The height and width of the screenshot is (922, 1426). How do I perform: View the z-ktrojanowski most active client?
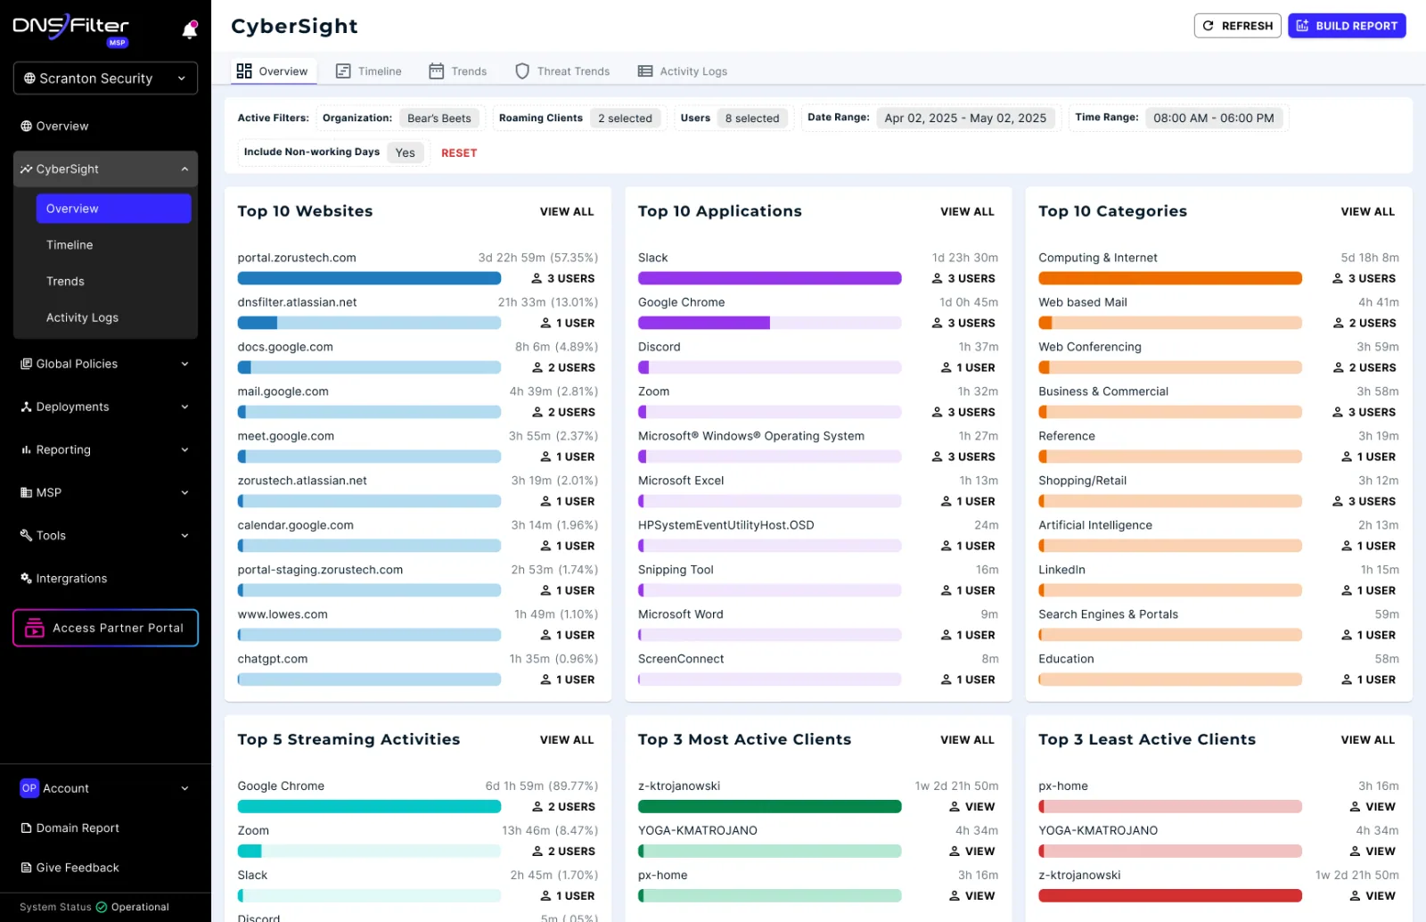coord(971,807)
